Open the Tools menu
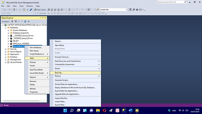The image size is (202, 114). pos(22,6)
